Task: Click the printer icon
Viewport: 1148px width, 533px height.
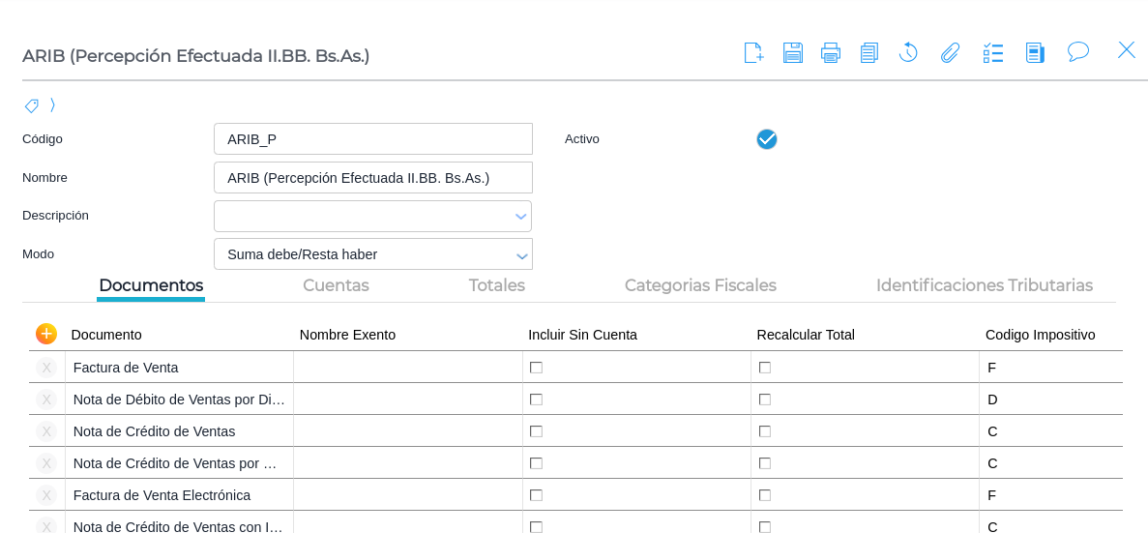Action: 831,52
